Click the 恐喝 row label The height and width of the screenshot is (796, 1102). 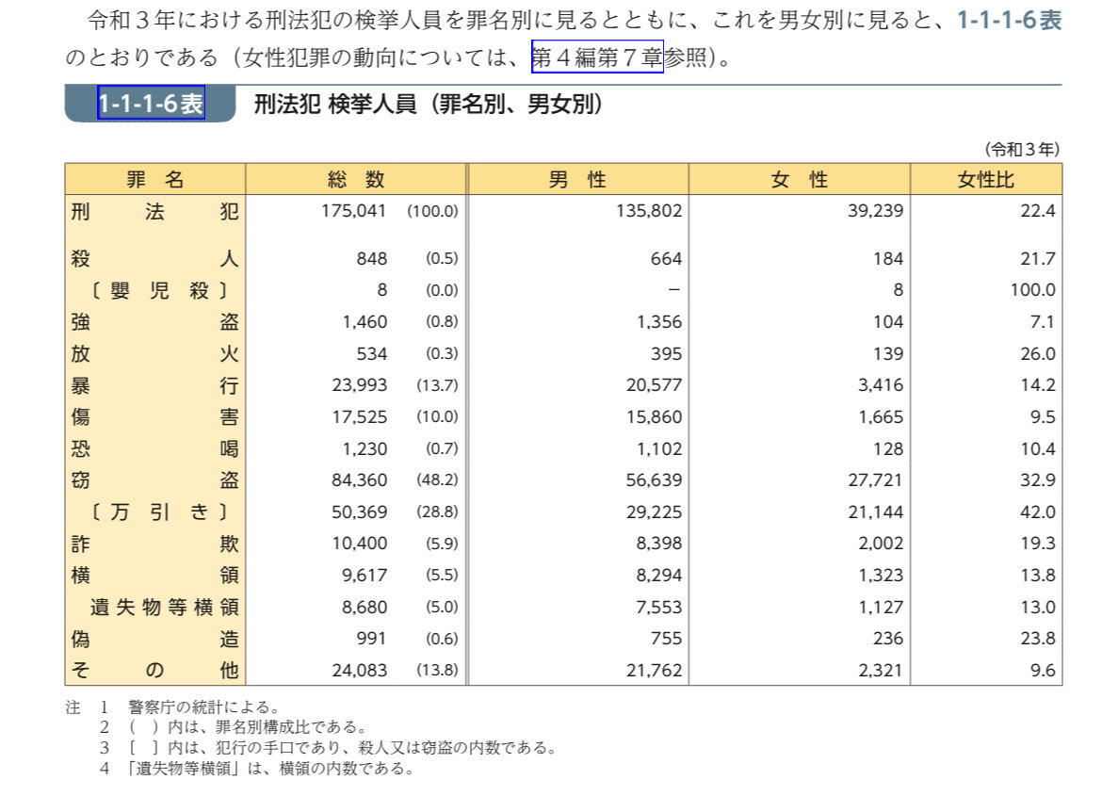(154, 448)
